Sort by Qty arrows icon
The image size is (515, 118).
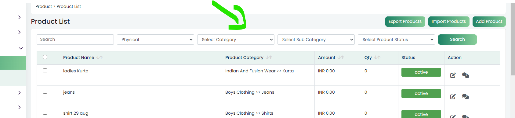tap(377, 57)
